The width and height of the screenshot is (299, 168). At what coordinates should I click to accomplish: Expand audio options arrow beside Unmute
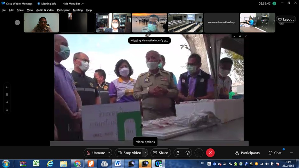[109, 153]
